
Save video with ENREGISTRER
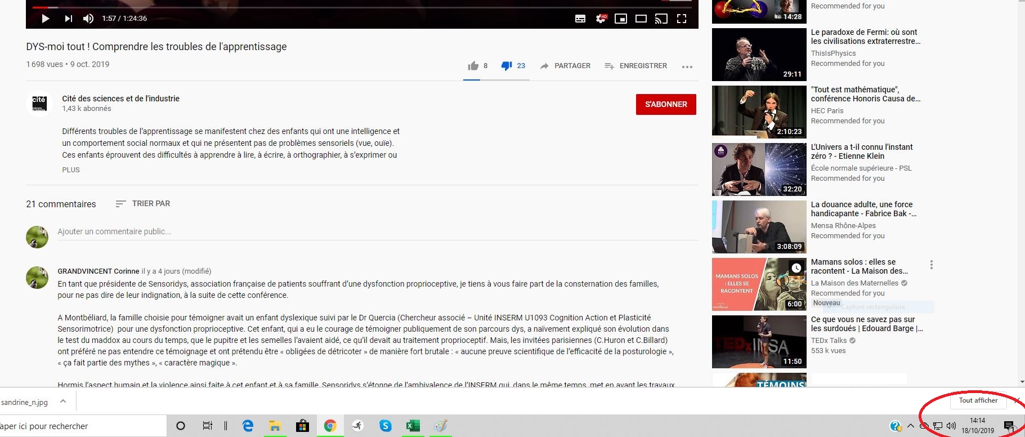635,66
